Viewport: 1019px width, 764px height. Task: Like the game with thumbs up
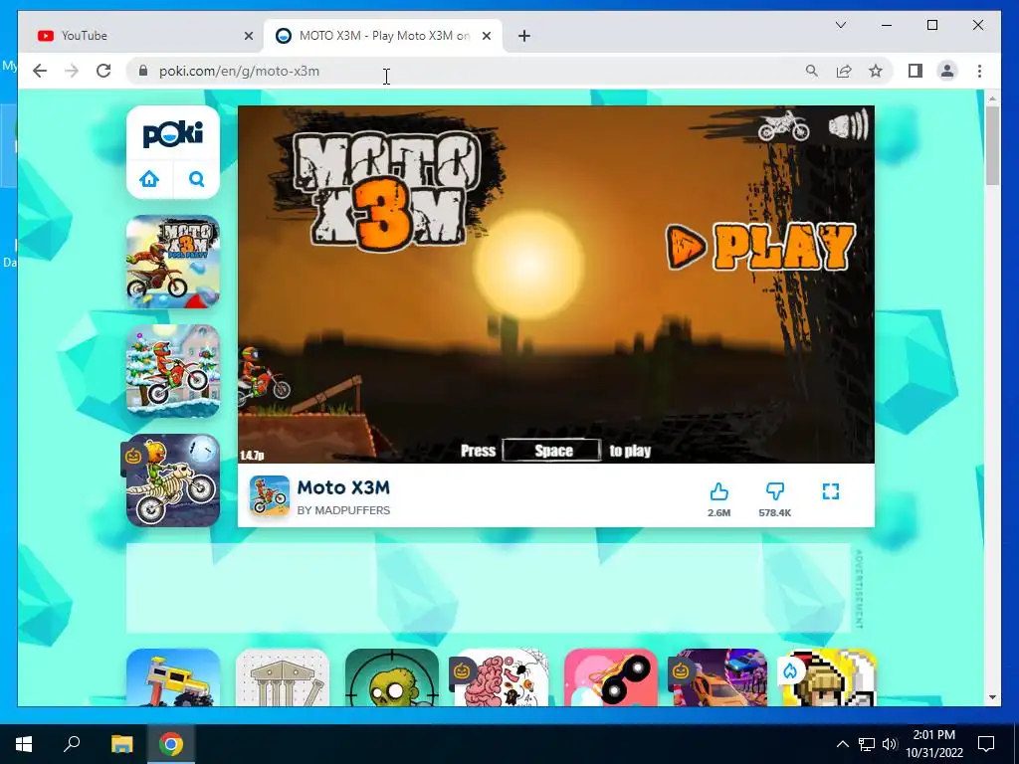click(718, 491)
